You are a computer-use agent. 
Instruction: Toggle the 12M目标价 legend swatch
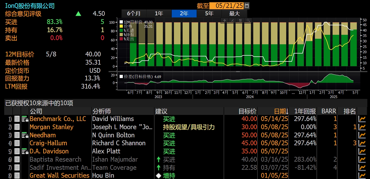pyautogui.click(x=121, y=22)
